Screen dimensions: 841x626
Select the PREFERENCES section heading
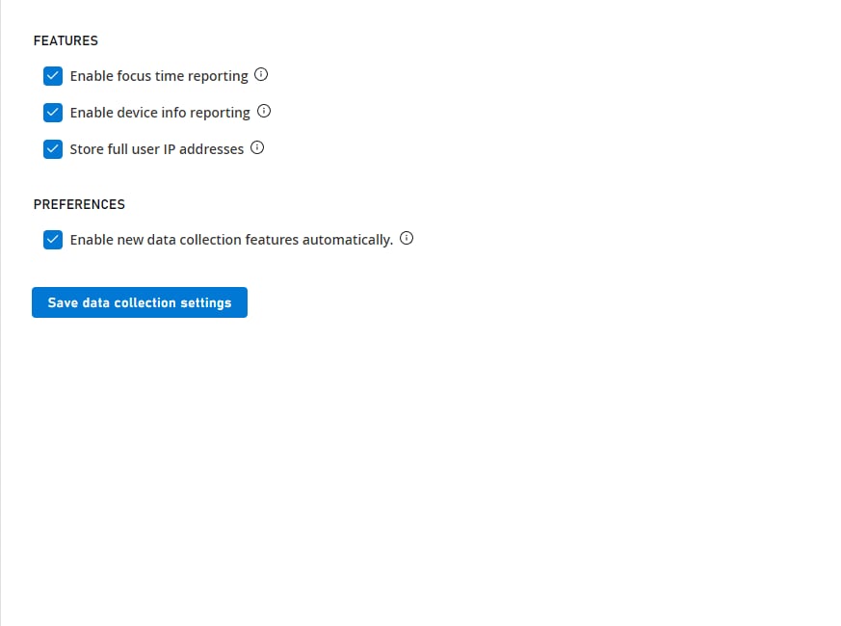[x=79, y=204]
